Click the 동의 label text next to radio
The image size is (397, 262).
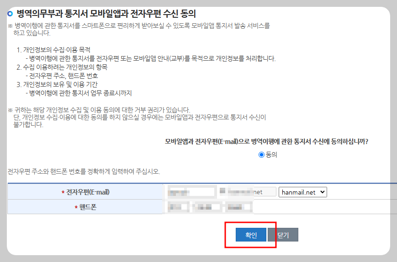pos(271,155)
